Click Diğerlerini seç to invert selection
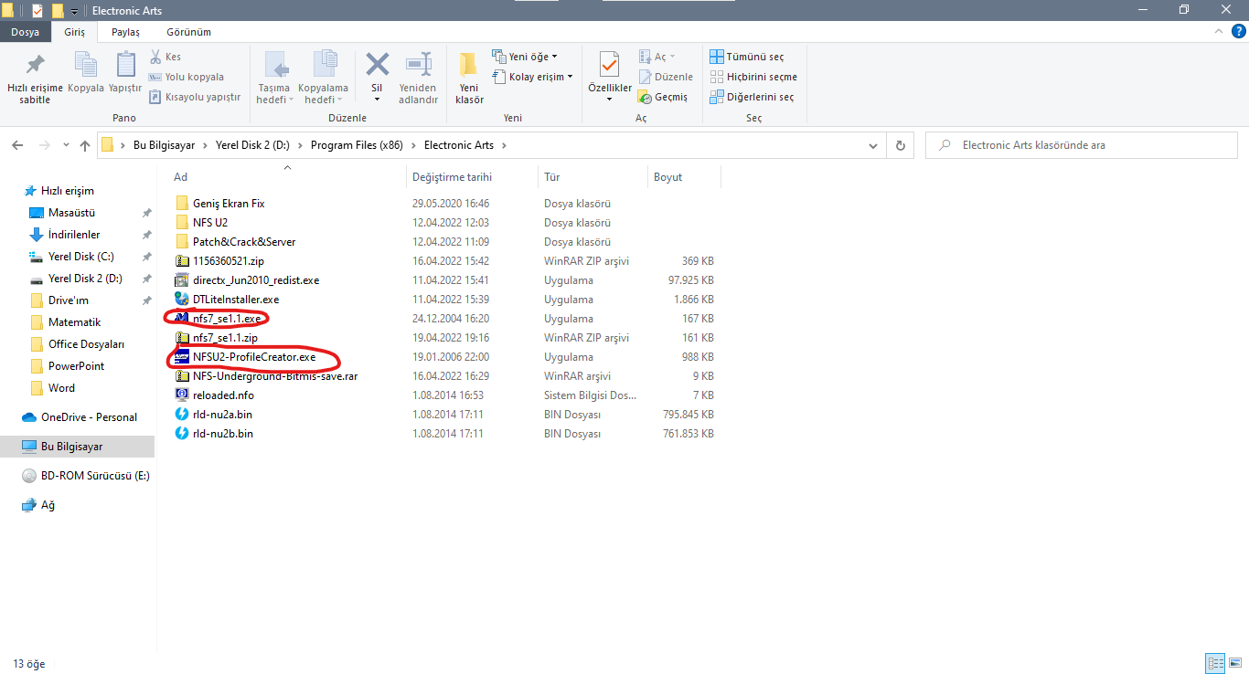This screenshot has height=674, width=1249. 752,97
